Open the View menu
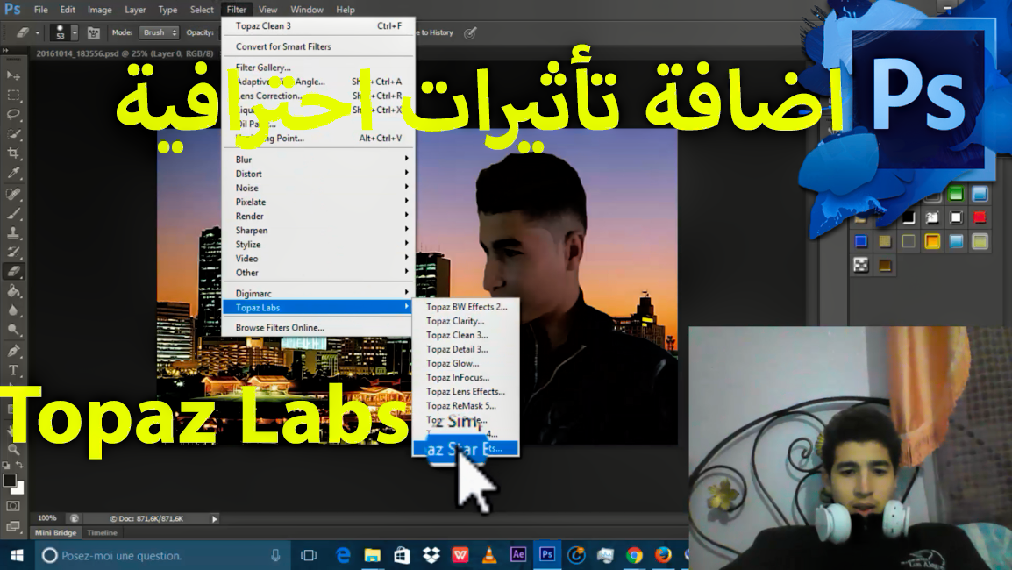 click(x=267, y=10)
